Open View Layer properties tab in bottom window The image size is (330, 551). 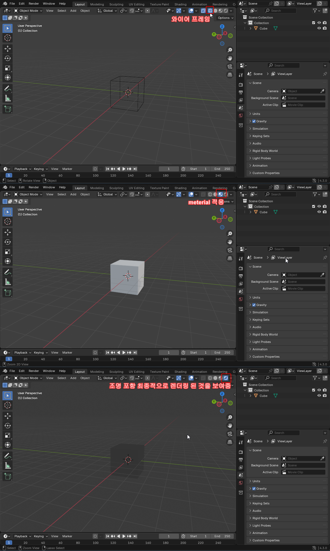pos(241,468)
